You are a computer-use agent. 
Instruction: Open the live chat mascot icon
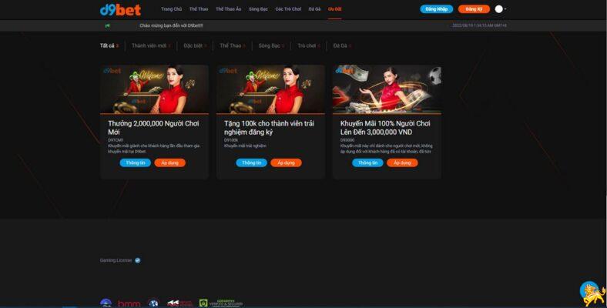592,293
